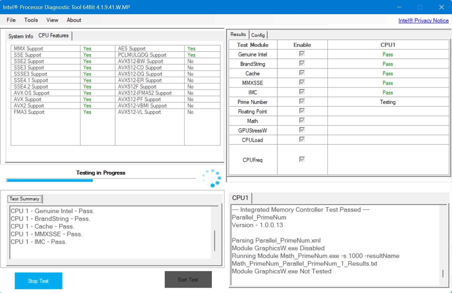This screenshot has width=452, height=293.
Task: Select the Test Summary tab
Action: (x=25, y=199)
